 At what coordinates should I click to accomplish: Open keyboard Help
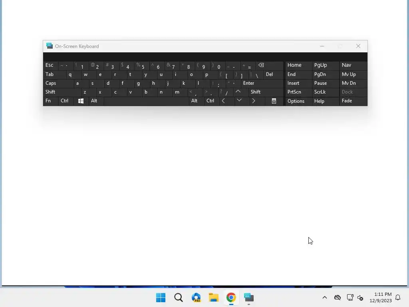coord(325,101)
